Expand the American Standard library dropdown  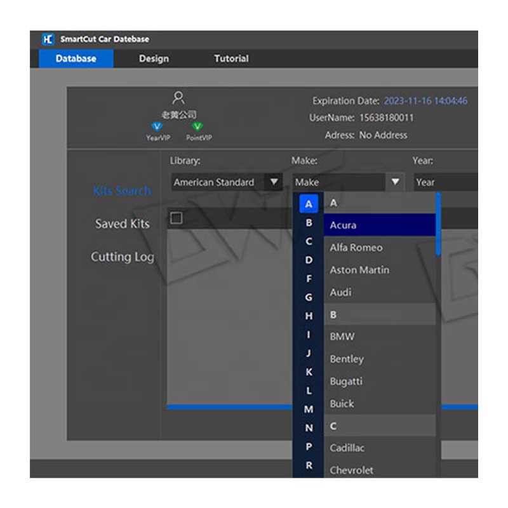point(274,182)
